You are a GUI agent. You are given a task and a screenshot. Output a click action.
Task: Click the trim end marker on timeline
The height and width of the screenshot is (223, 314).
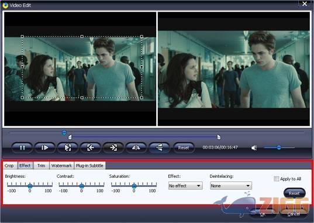pos(219,137)
